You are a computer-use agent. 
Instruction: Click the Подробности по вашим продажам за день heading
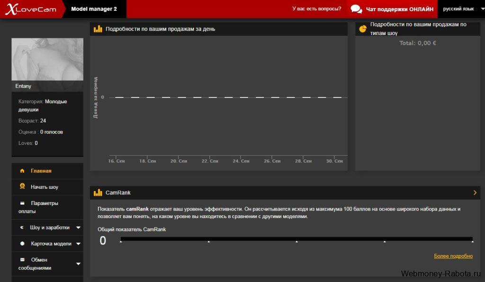click(x=160, y=29)
